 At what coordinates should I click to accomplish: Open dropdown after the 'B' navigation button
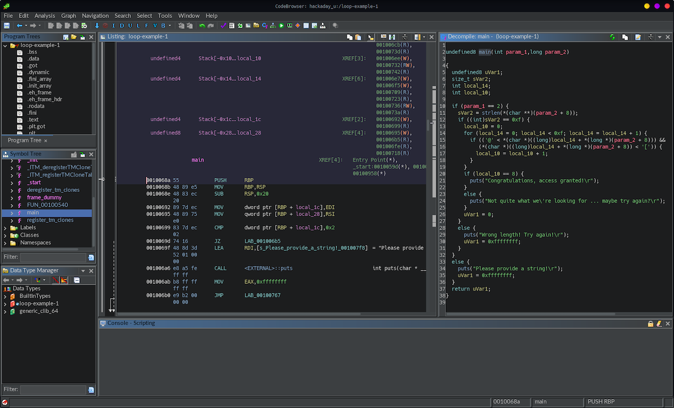click(170, 26)
